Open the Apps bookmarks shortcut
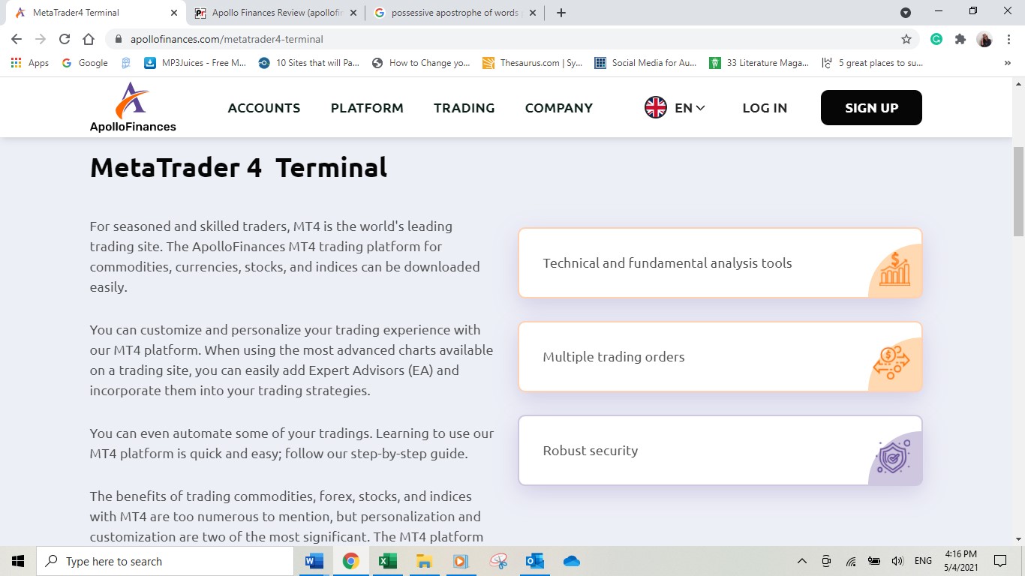The height and width of the screenshot is (576, 1025). [30, 63]
